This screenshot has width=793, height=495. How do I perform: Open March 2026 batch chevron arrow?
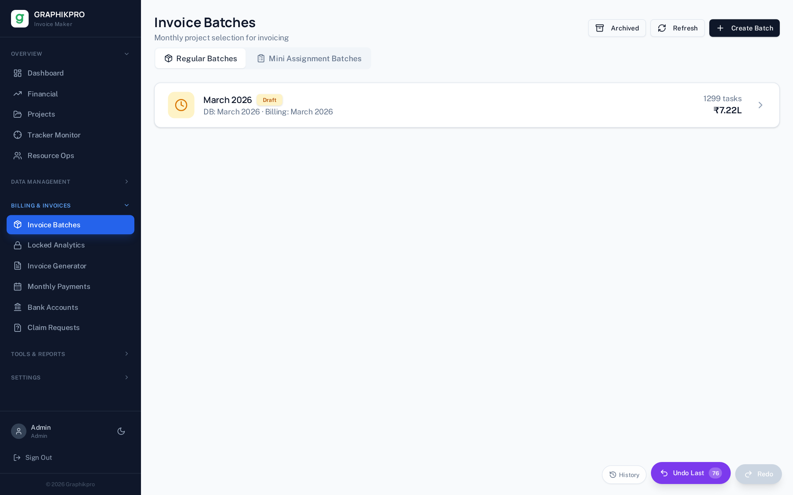point(760,105)
